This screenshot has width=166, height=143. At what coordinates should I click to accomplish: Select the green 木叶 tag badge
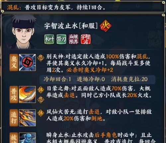click(49, 39)
